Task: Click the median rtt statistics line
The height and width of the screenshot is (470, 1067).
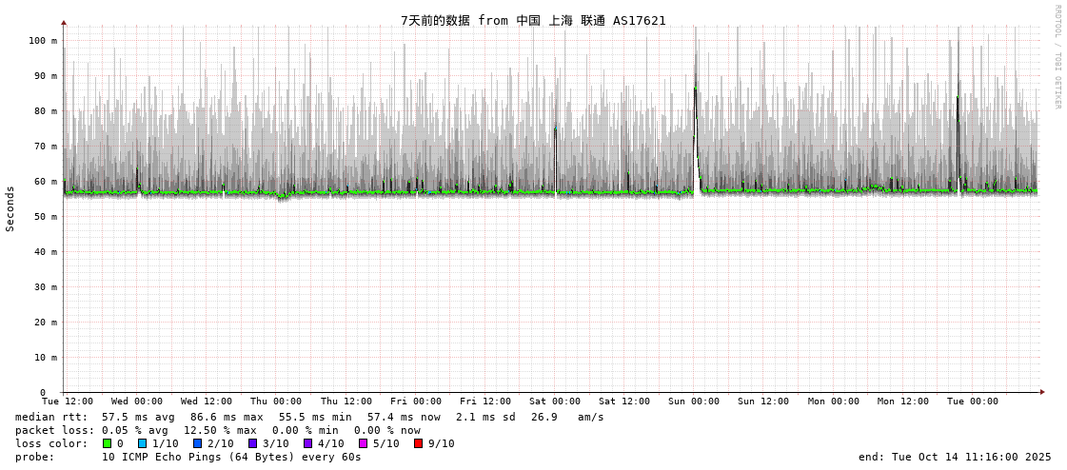Action: point(309,417)
